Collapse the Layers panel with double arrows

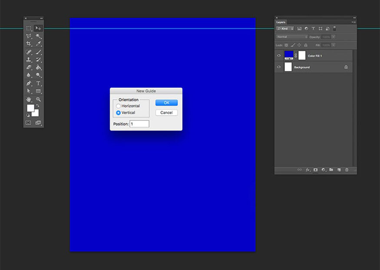pos(354,18)
